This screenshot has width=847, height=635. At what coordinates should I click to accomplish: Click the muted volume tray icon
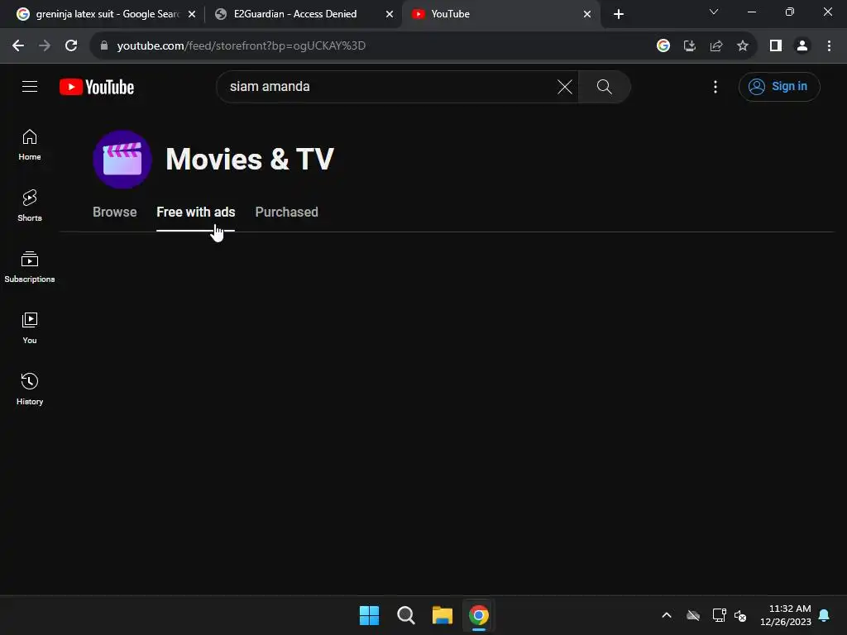(740, 615)
